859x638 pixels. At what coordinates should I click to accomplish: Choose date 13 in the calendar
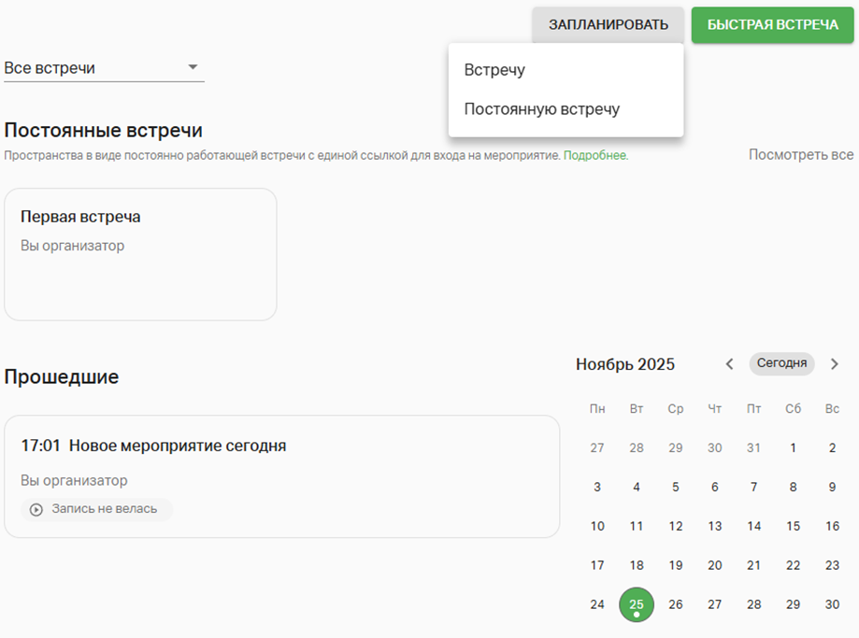(715, 526)
